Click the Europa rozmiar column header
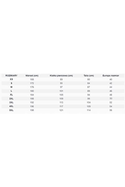The width and height of the screenshot is (125, 187). click(x=111, y=76)
